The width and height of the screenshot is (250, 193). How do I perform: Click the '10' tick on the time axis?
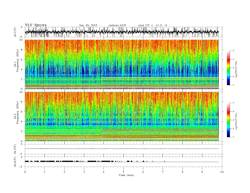(222, 172)
